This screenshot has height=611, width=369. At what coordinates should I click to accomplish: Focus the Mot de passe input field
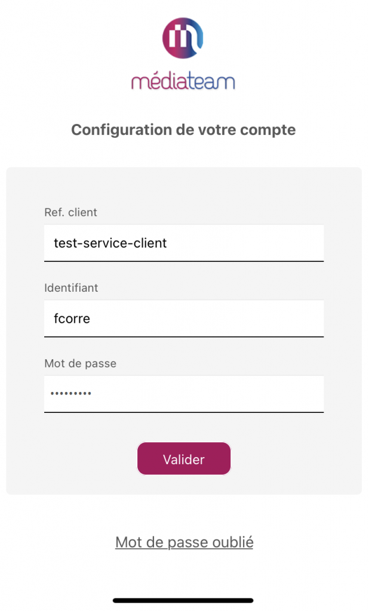(184, 394)
